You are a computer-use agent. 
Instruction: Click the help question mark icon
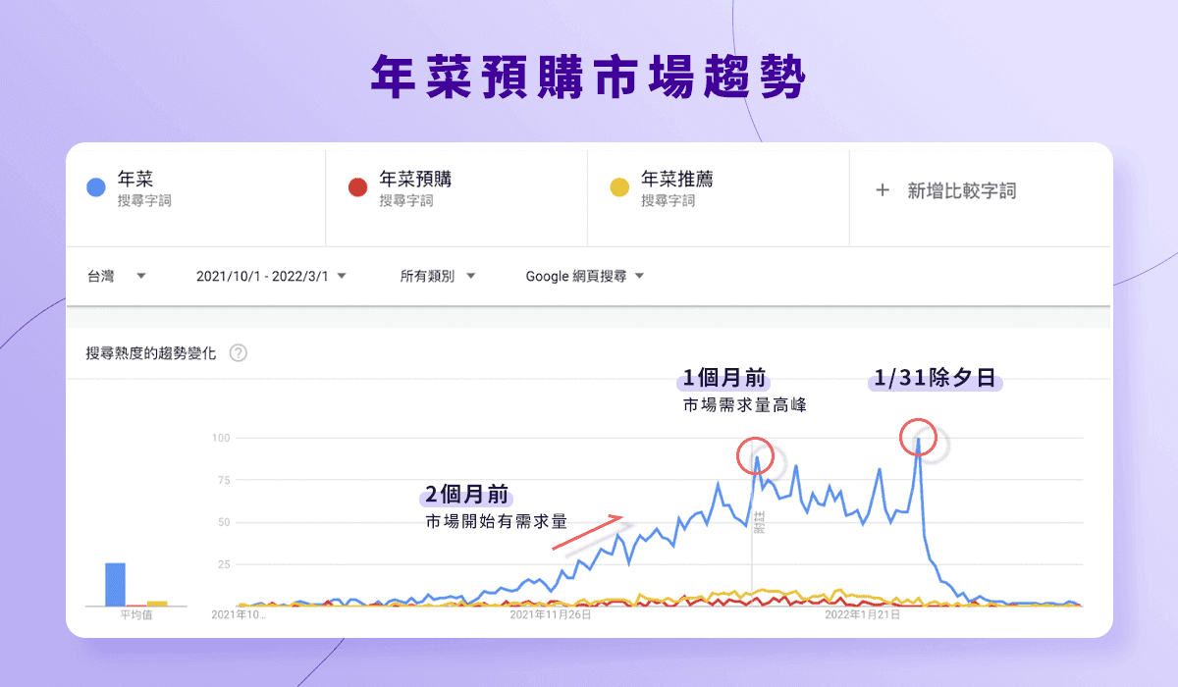pos(238,353)
